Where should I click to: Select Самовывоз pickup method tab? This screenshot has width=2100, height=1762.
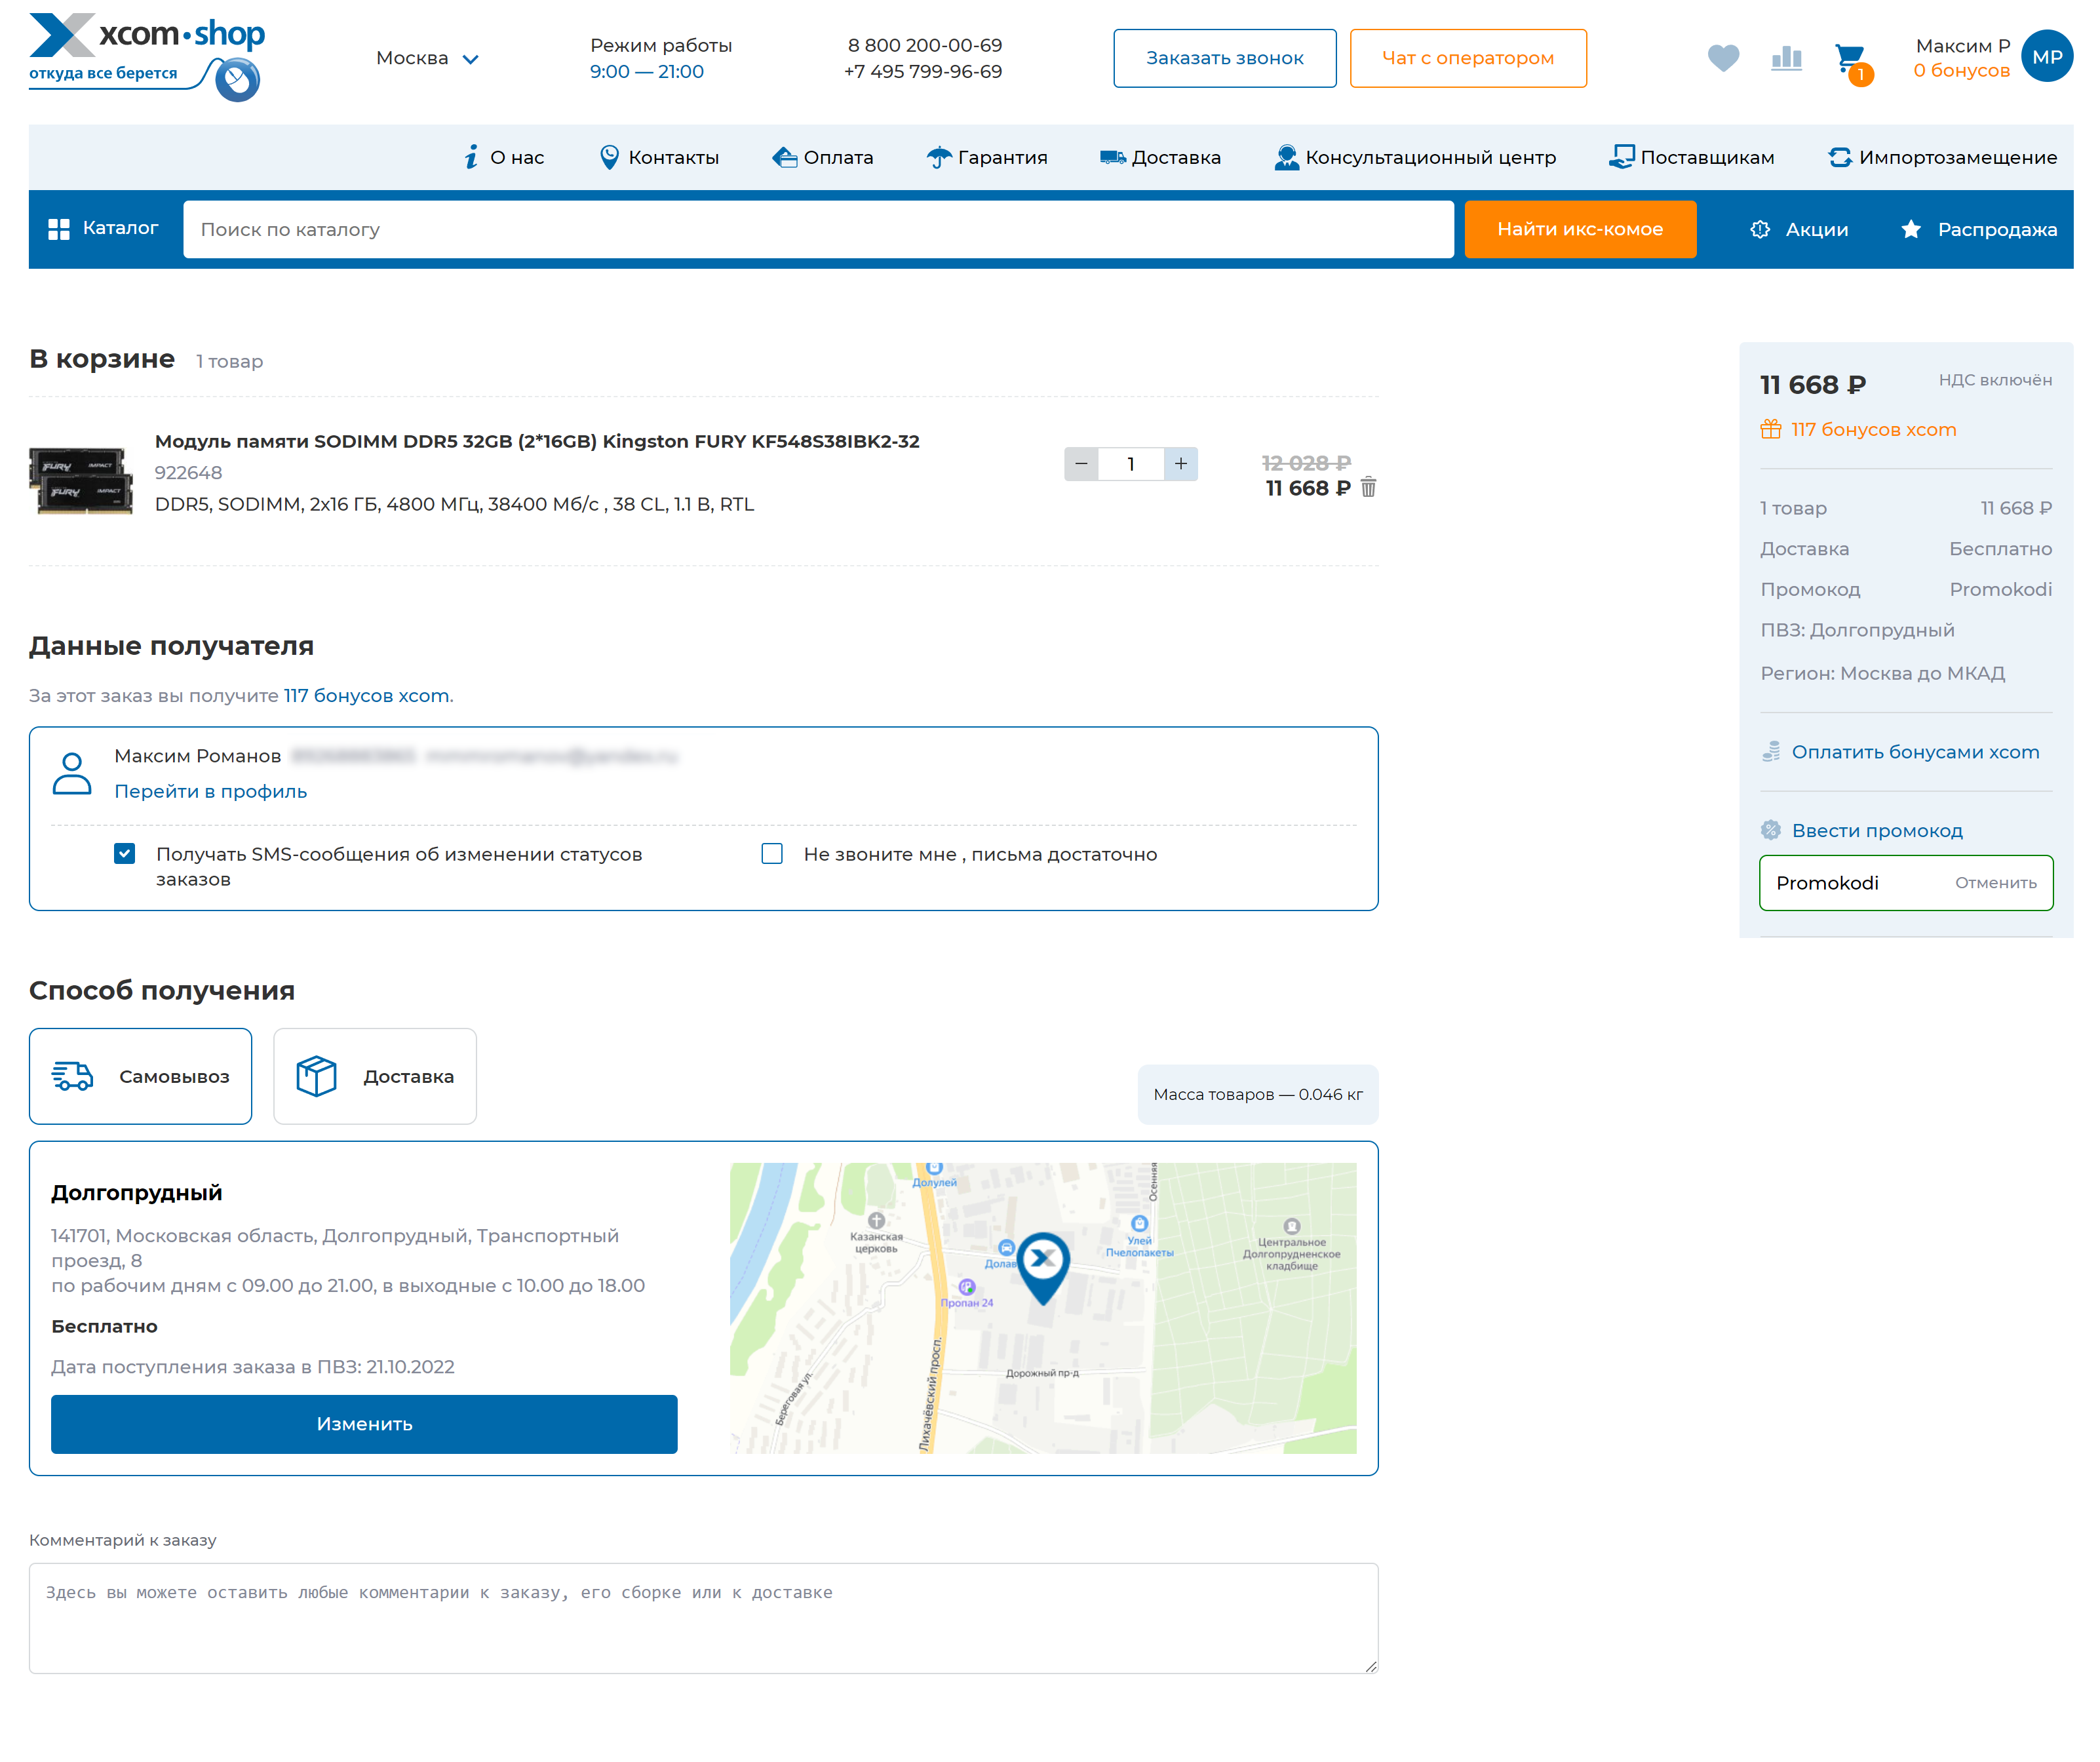pyautogui.click(x=141, y=1076)
